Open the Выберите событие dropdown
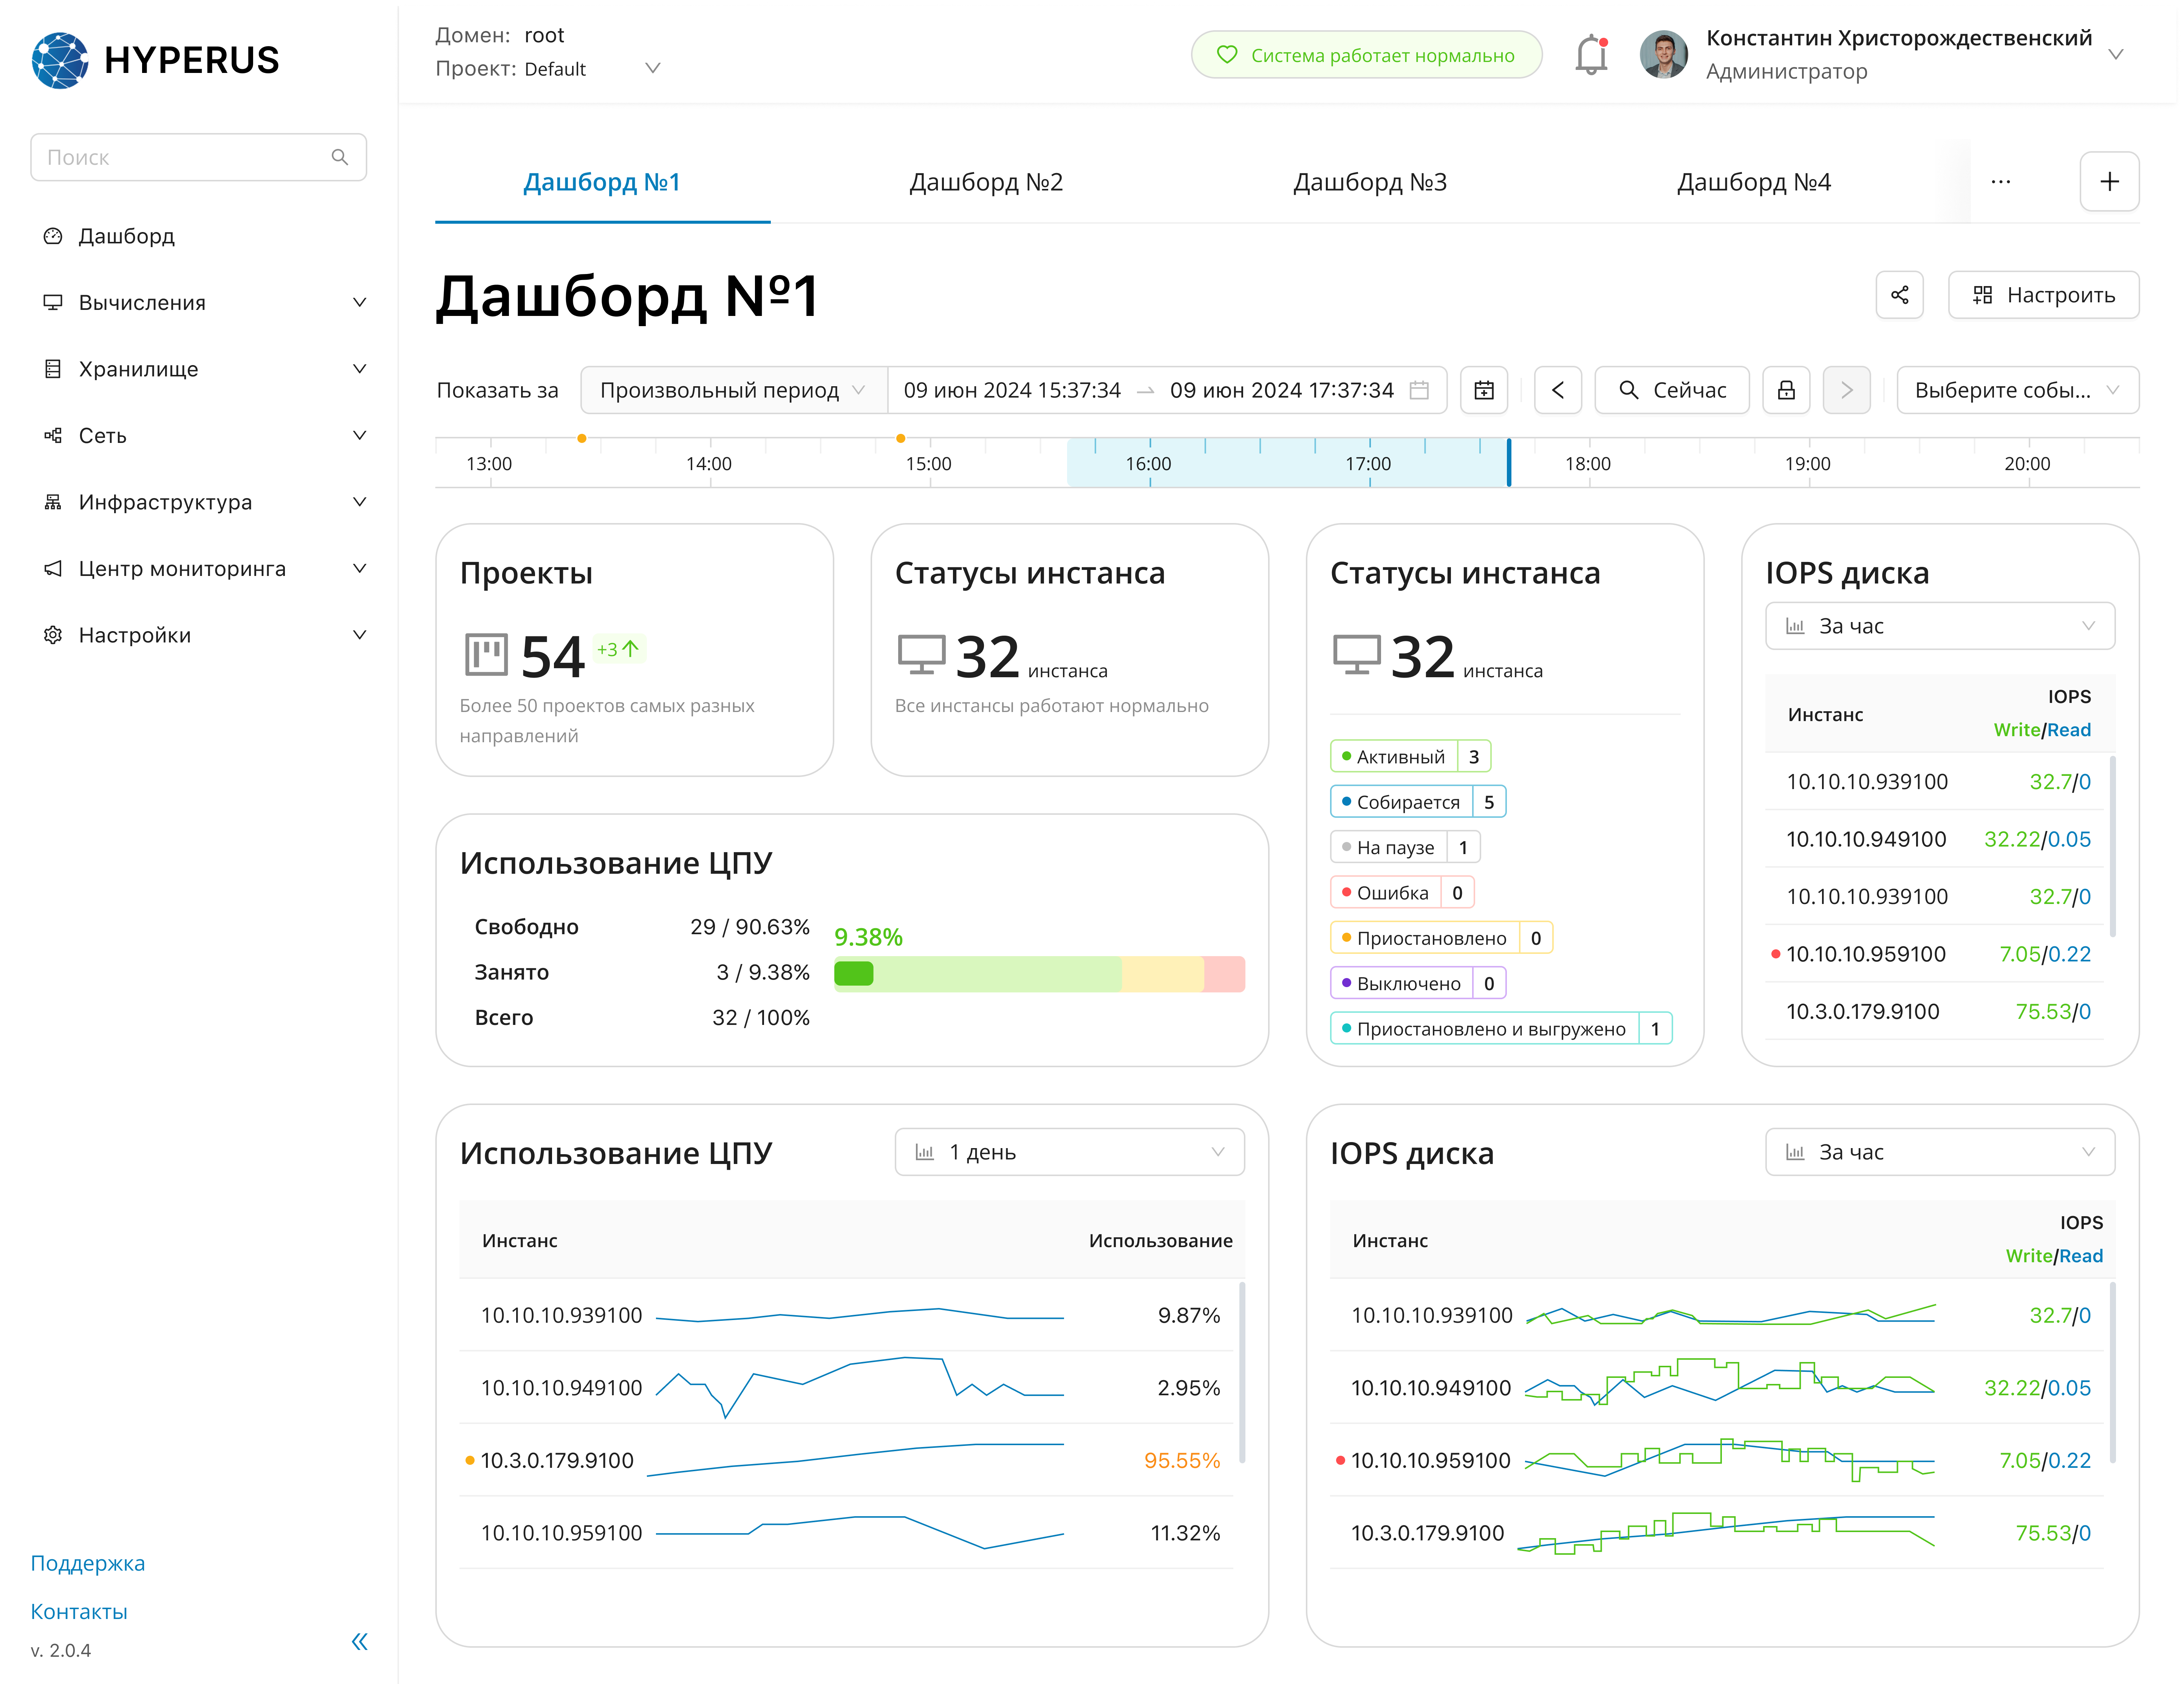This screenshot has width=2184, height=1684. point(2018,390)
